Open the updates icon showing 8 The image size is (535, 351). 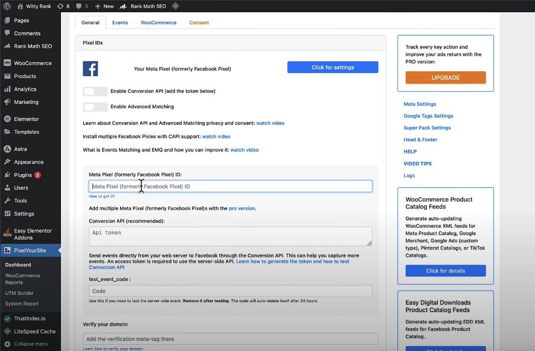tap(60, 6)
